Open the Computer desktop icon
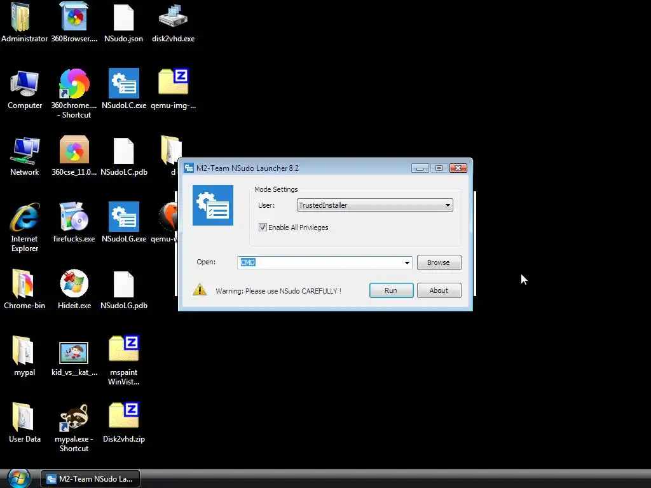 coord(25,85)
